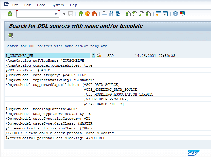The image size is (211, 157).
Task: Click Find Next binoculars plus icon
Action: point(118,14)
